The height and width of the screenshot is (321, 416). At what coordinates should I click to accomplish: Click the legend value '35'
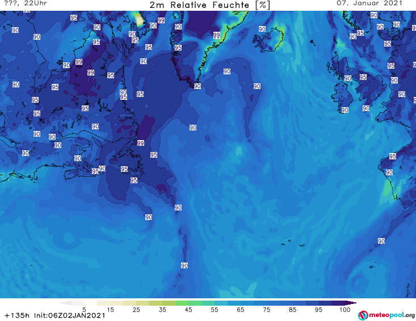(162, 310)
